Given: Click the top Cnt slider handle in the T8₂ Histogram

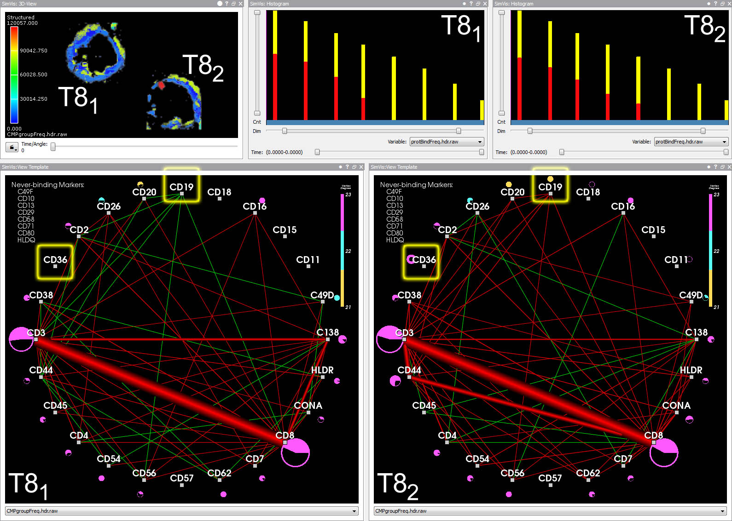Looking at the screenshot, I should click(x=502, y=13).
